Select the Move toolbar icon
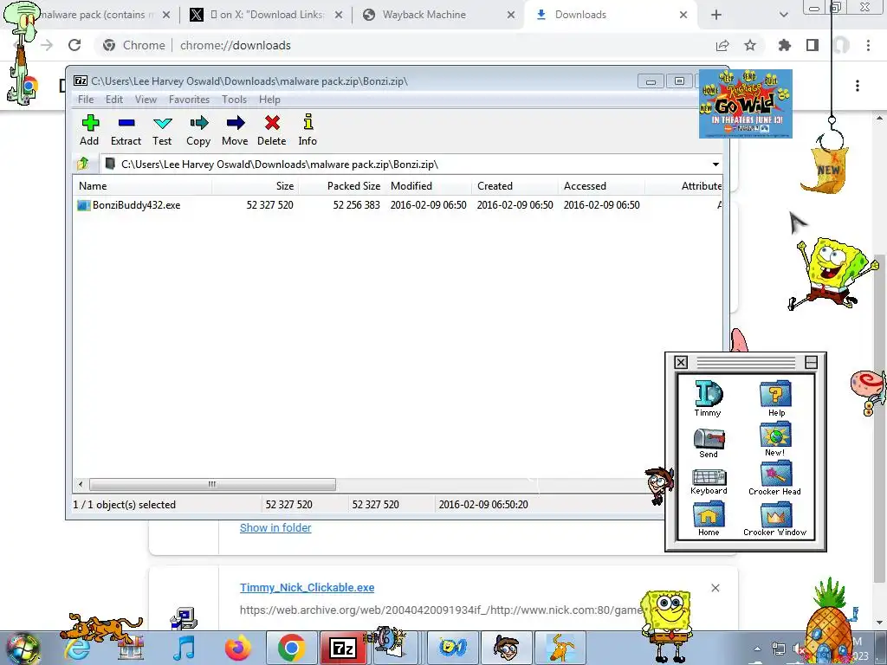887x665 pixels. tap(235, 130)
